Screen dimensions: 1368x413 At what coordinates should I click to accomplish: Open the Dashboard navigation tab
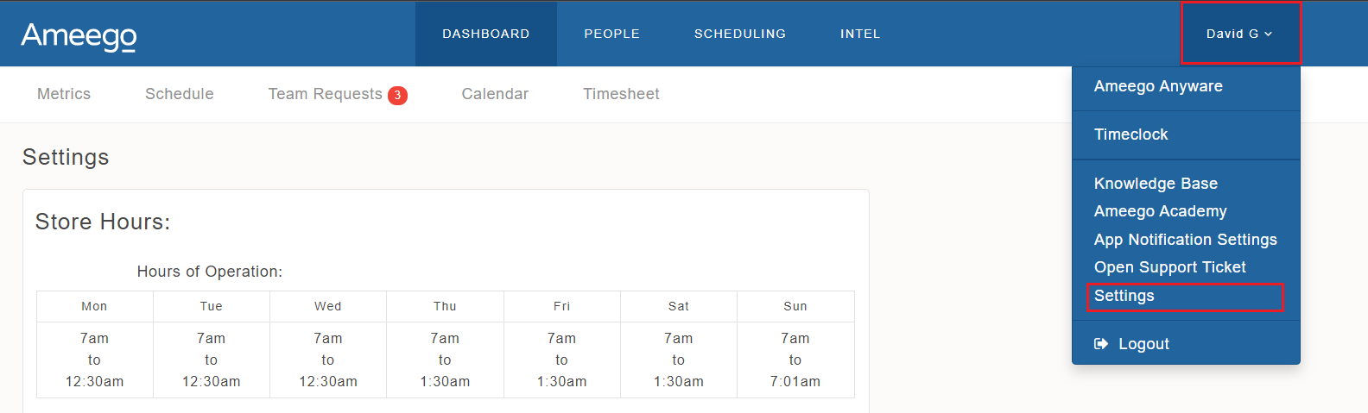coord(486,34)
